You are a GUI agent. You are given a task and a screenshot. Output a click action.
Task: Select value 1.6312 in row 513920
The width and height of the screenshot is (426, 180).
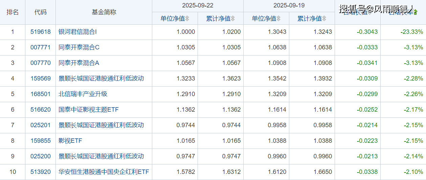coord(231,172)
